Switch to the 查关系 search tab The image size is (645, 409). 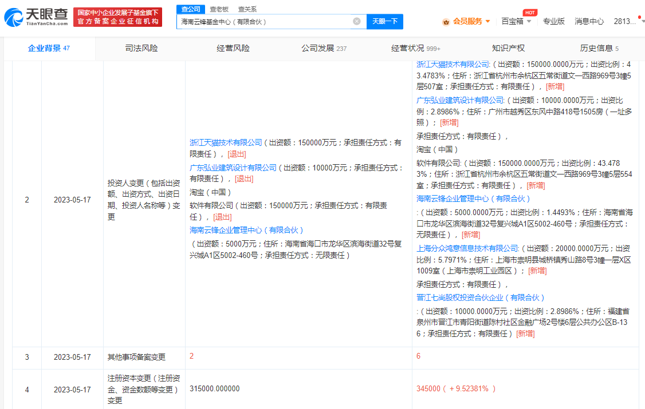click(247, 9)
